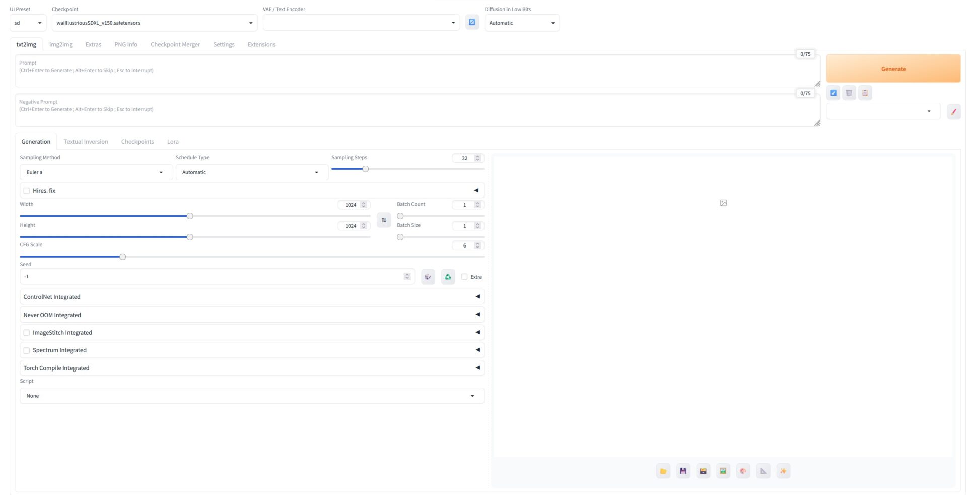
Task: Expand the Hires. fix section arrow
Action: [476, 190]
